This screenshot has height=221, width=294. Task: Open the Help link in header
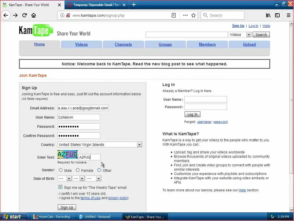coord(266,26)
